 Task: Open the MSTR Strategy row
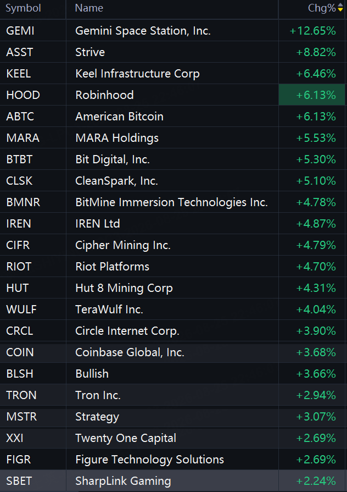pos(172,417)
